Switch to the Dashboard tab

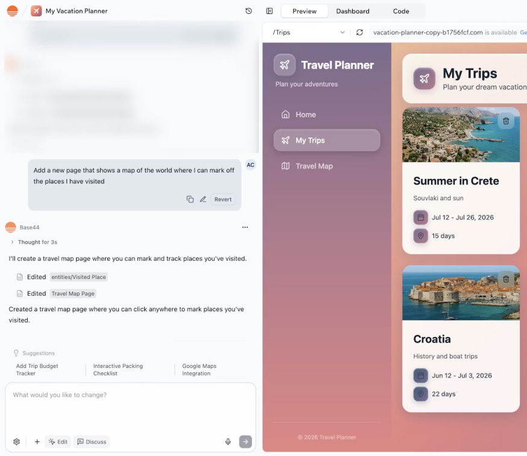coord(353,11)
